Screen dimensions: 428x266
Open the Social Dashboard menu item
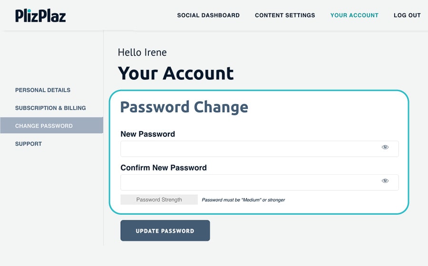pyautogui.click(x=208, y=15)
